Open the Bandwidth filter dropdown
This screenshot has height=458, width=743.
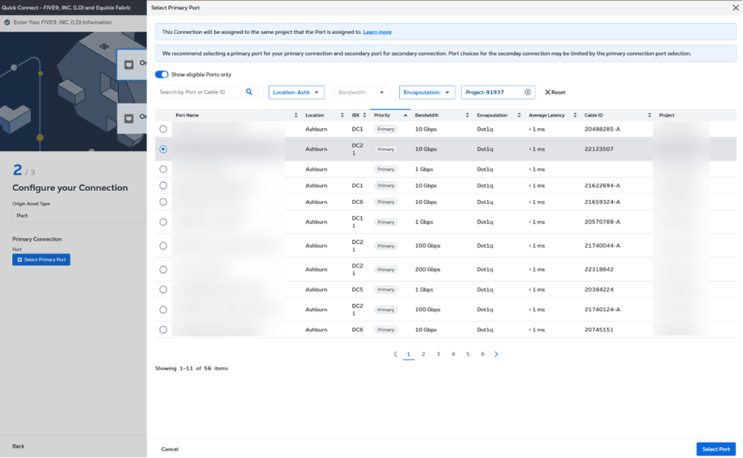tap(362, 92)
